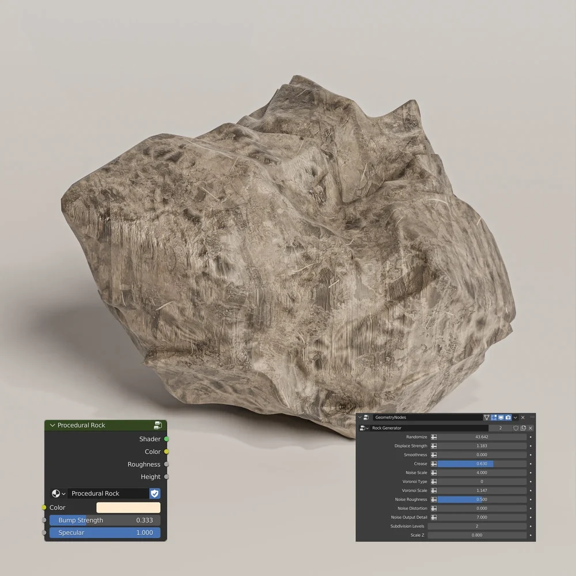Click the Scale Z value 0.800
The width and height of the screenshot is (576, 576).
click(477, 535)
